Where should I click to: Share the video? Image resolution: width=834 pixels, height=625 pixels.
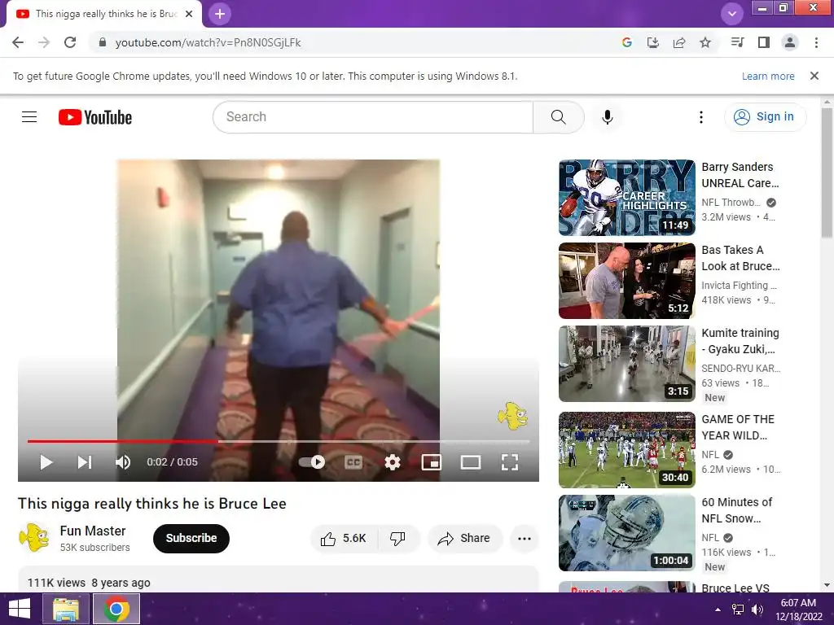[465, 539]
